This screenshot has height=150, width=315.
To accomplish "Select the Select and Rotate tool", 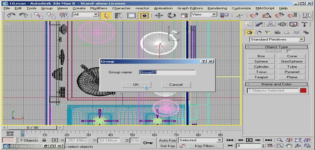I will [172, 15].
